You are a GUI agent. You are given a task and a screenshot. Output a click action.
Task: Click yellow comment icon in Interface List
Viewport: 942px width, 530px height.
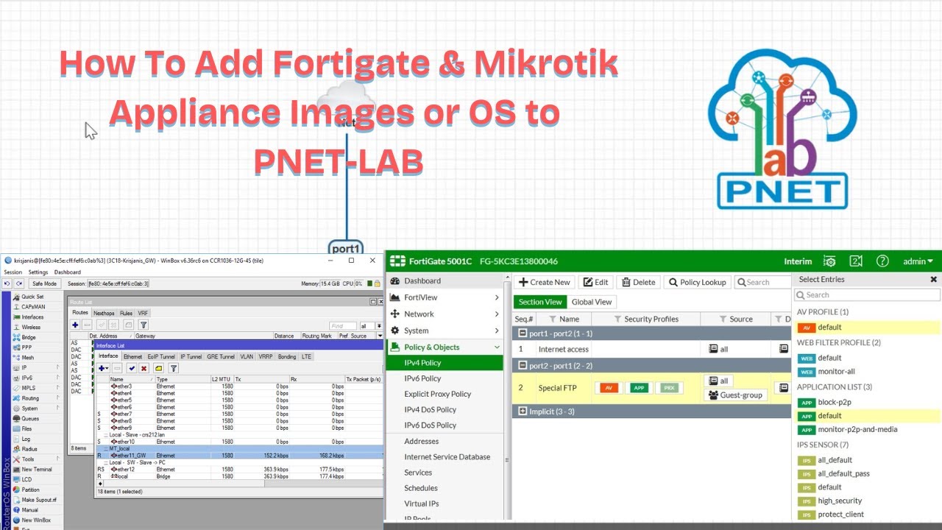point(158,368)
